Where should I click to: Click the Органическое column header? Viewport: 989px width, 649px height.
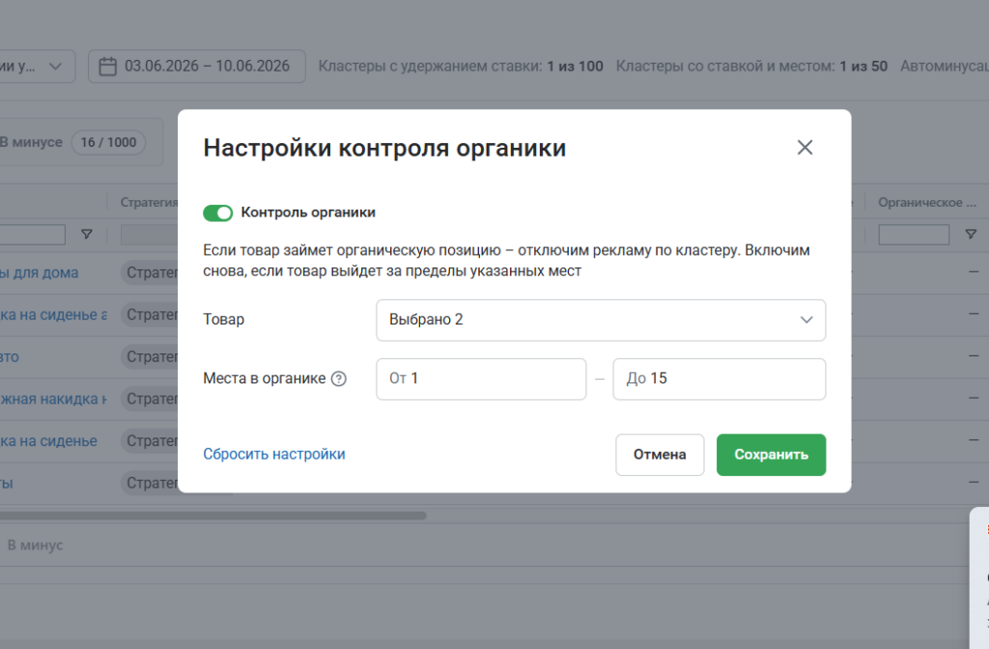(926, 203)
